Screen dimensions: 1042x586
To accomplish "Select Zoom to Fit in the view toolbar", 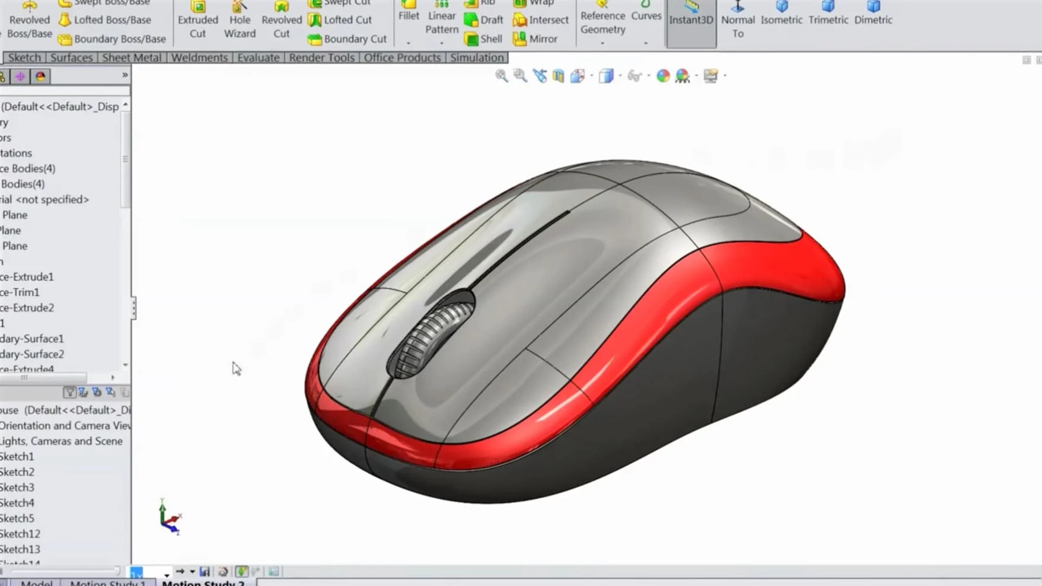I will 501,76.
